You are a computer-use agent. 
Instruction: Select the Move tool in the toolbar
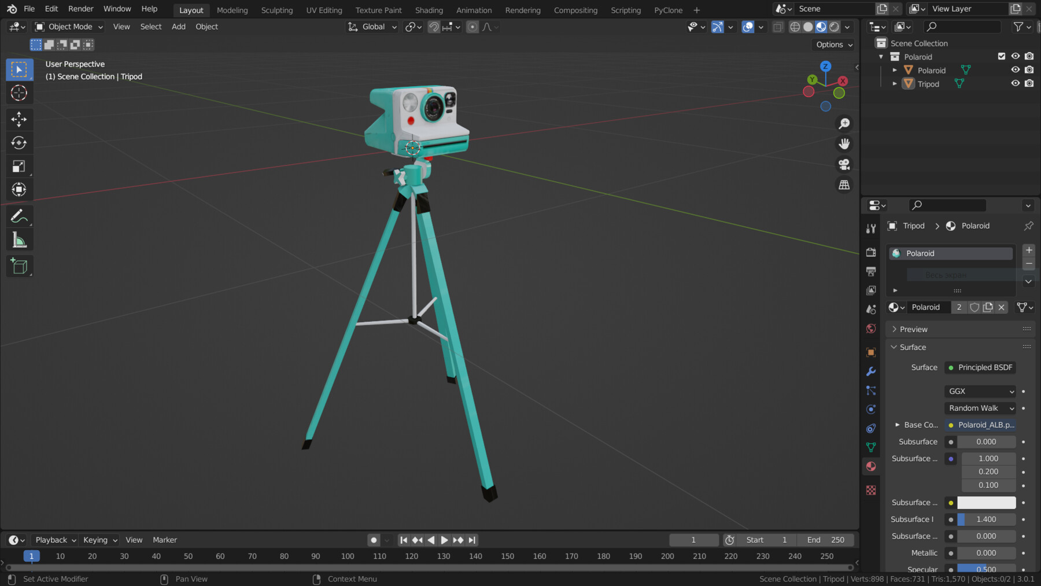19,119
